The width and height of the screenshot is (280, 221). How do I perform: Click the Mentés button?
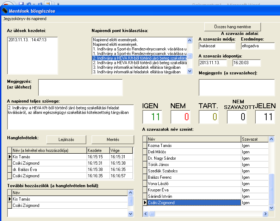[x=113, y=140]
